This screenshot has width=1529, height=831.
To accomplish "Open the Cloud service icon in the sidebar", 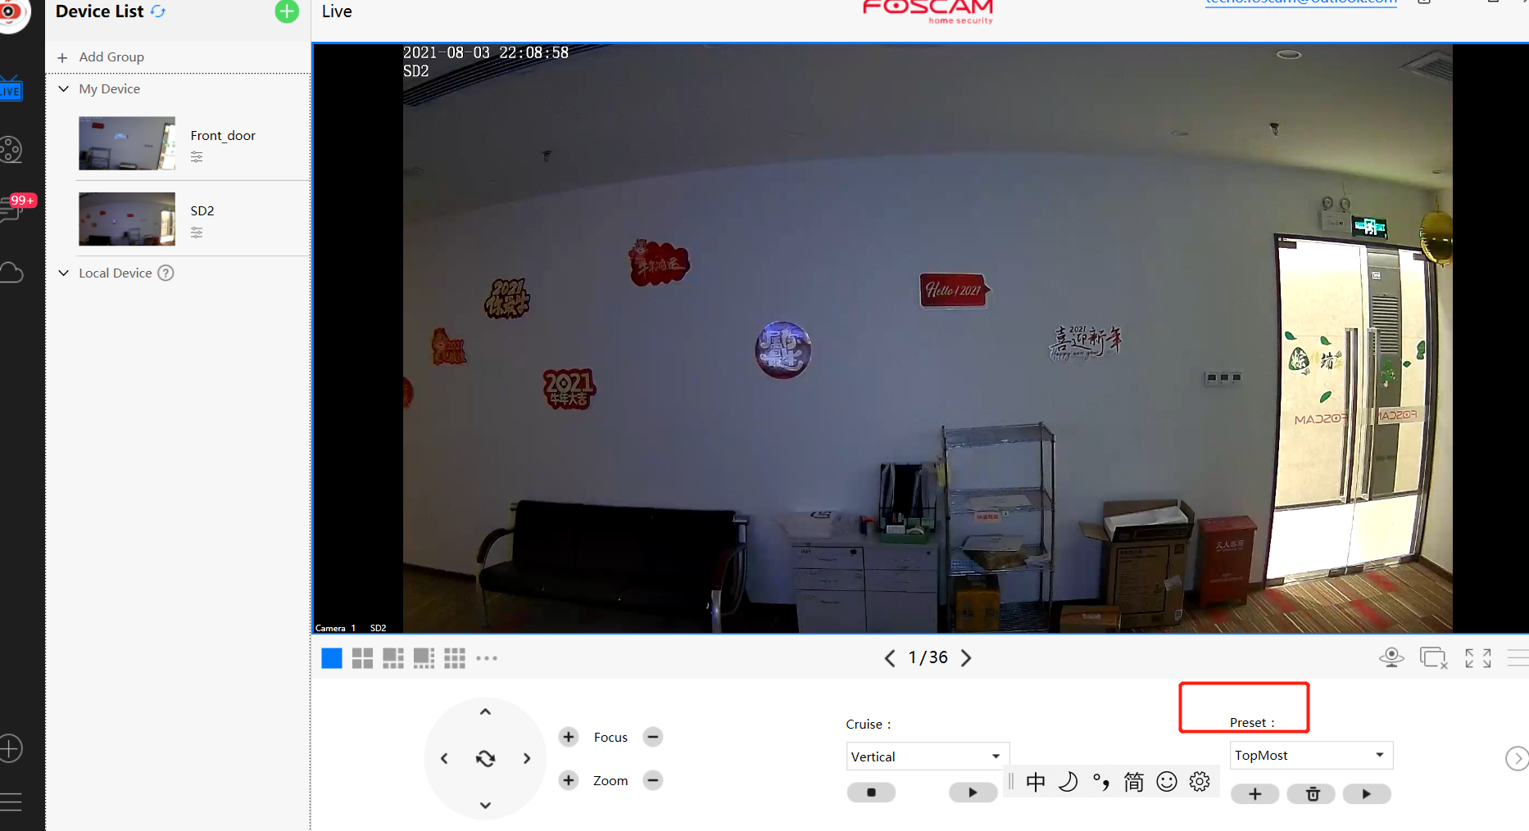I will tap(12, 272).
